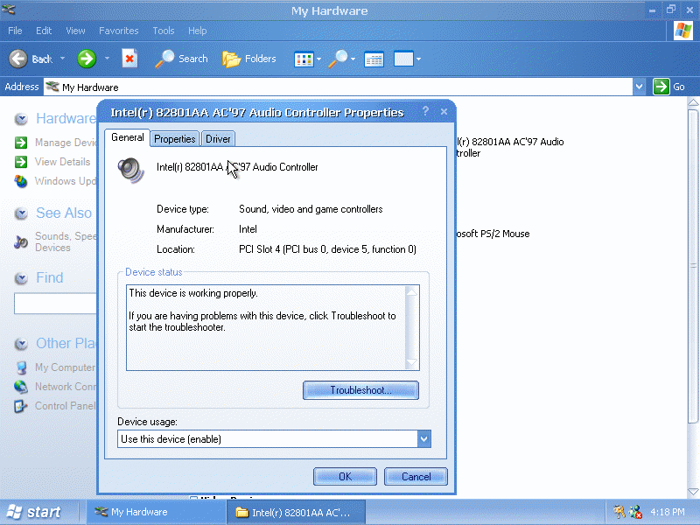Image resolution: width=700 pixels, height=525 pixels.
Task: Click the speaker icon in the Properties dialog
Action: coord(130,170)
